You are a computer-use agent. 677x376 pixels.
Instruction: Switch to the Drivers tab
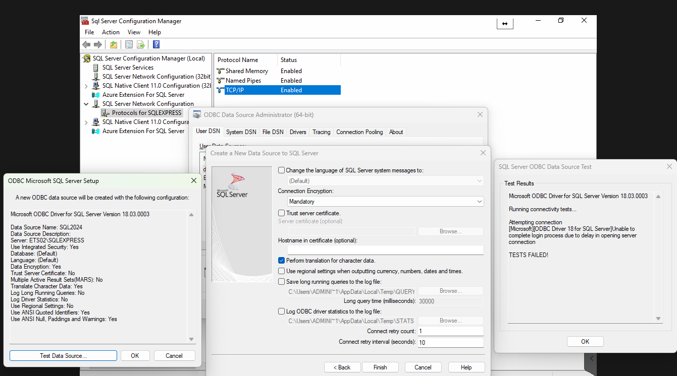[298, 132]
